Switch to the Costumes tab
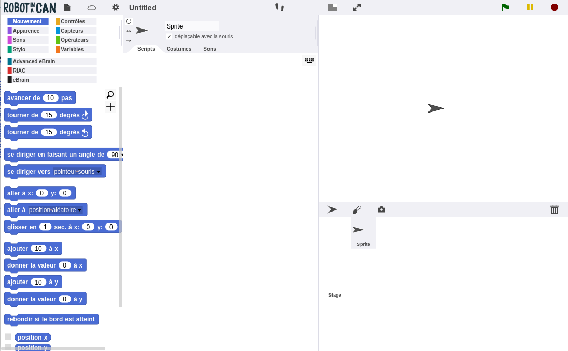Viewport: 568px width, 351px height. pos(178,49)
